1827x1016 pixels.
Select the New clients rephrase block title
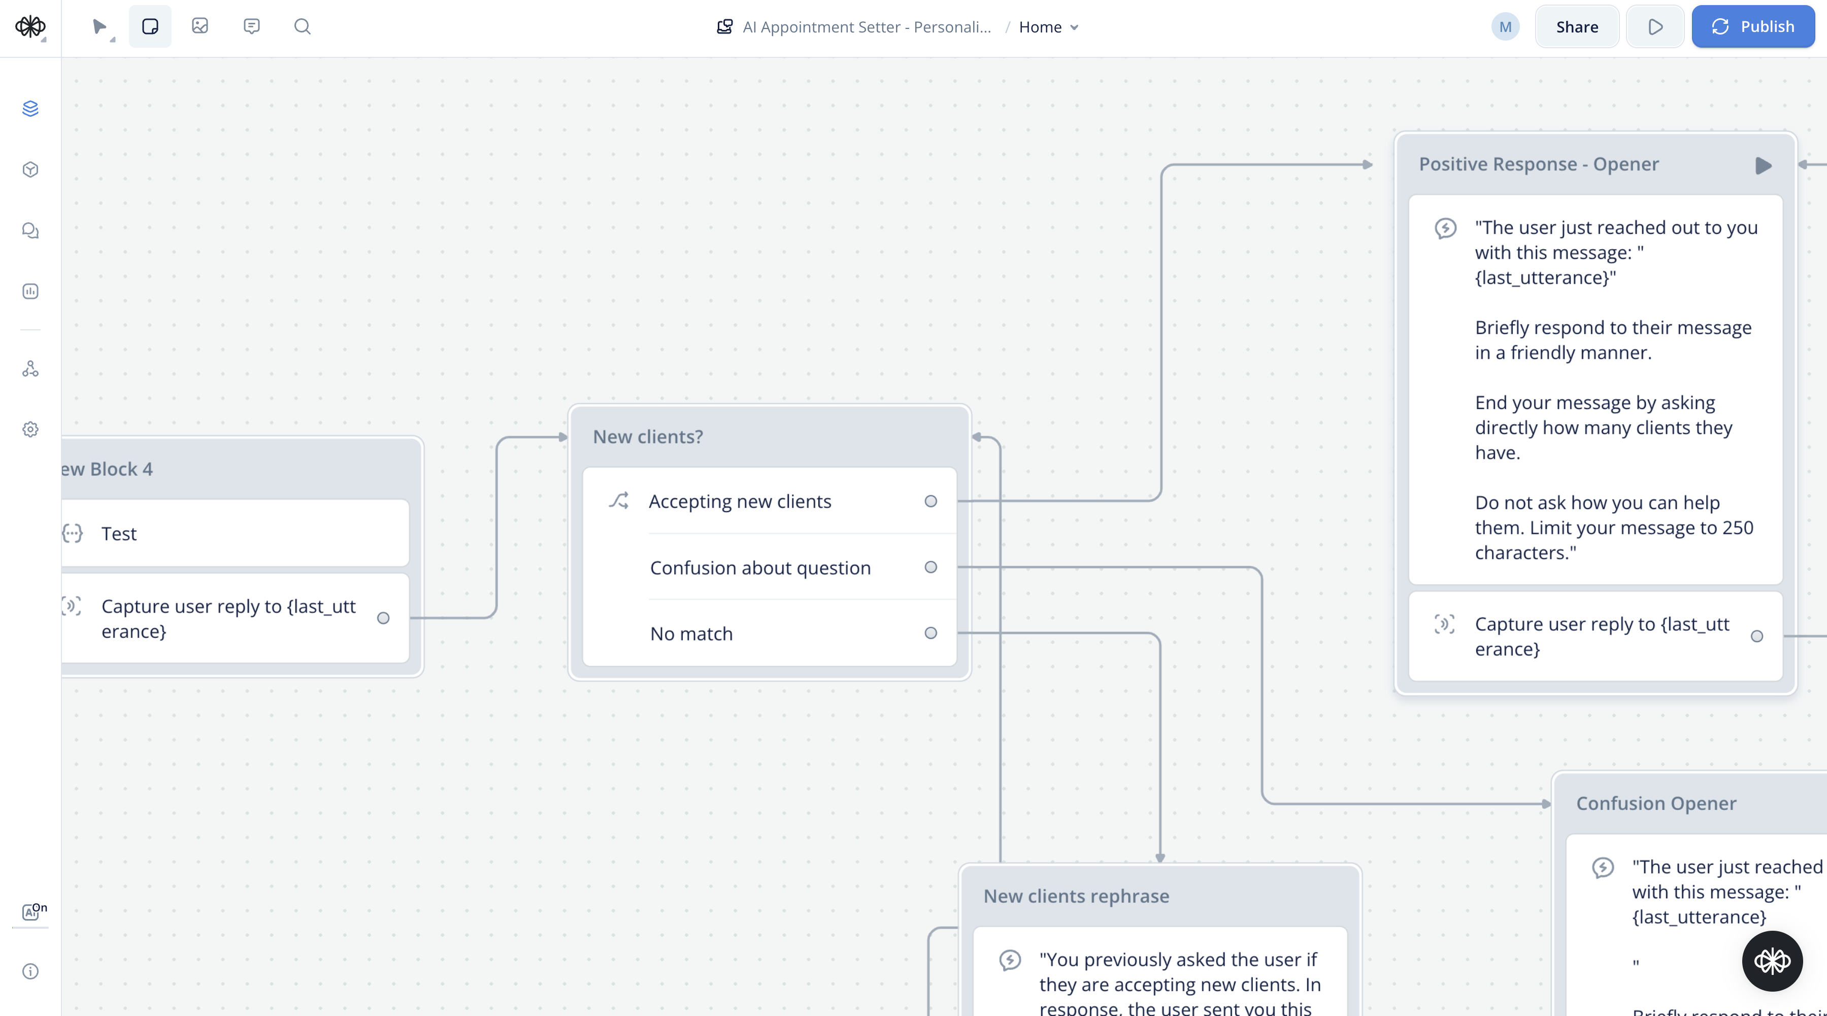coord(1076,895)
